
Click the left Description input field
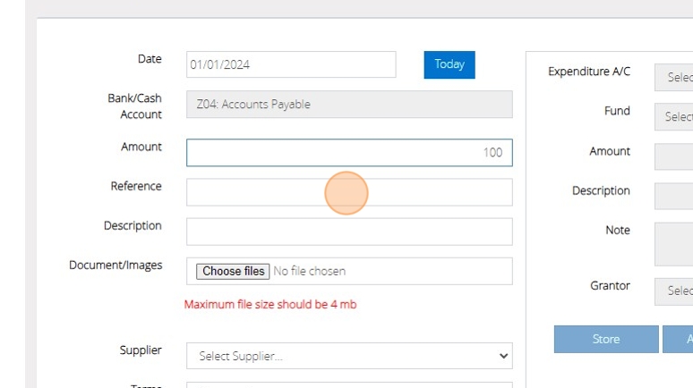pyautogui.click(x=349, y=232)
